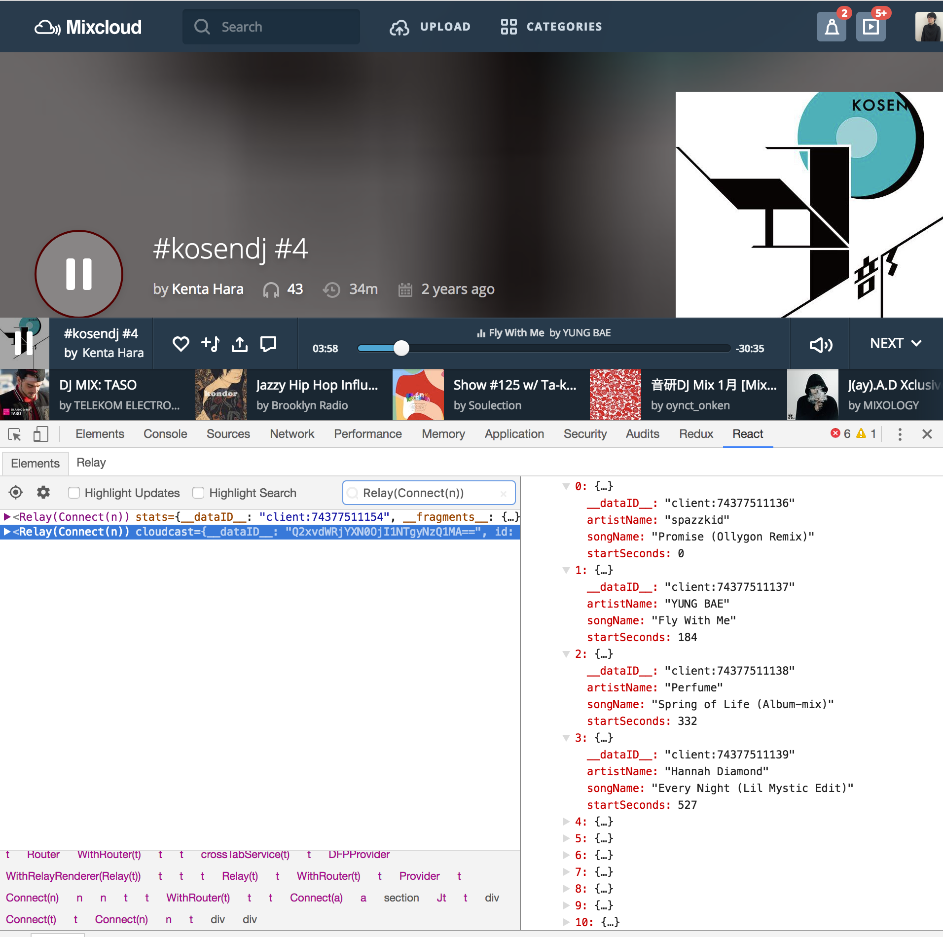Viewport: 943px width, 937px height.
Task: Click the calendar icon beside 2 years ago
Action: 405,289
